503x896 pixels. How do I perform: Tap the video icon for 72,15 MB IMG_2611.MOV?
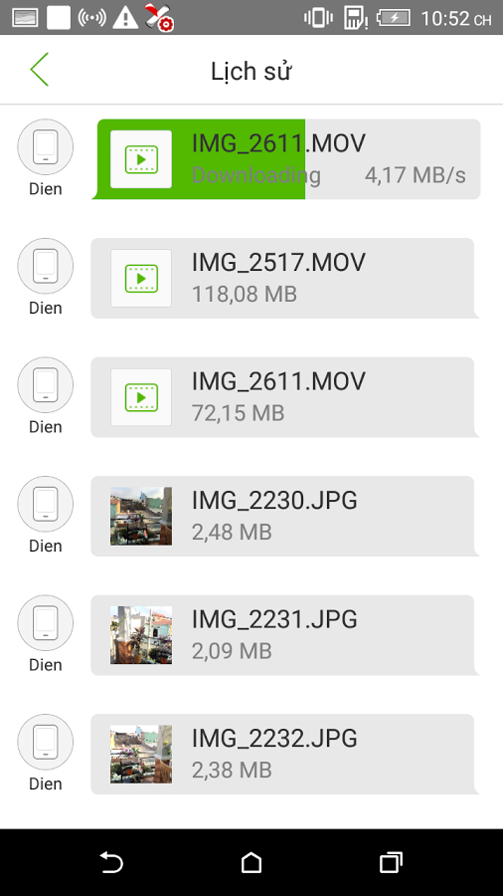click(141, 397)
